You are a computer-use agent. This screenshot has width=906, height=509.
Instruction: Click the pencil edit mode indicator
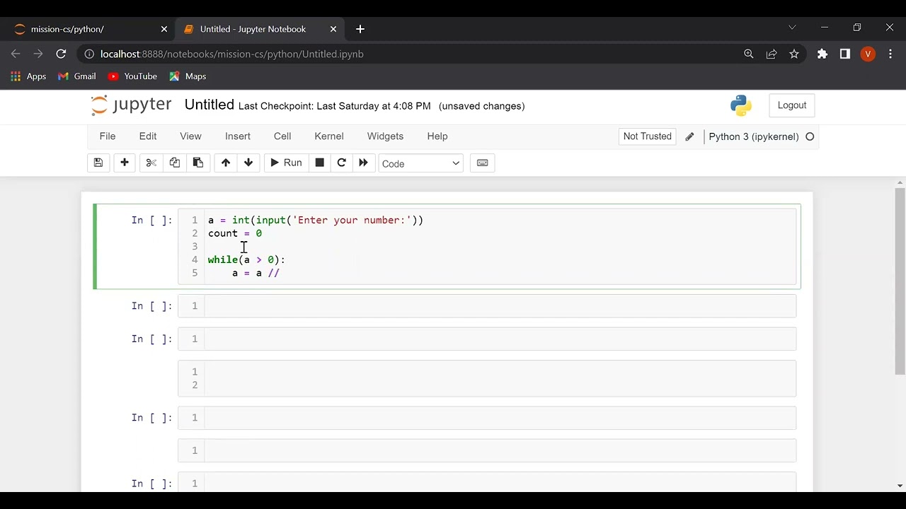point(689,136)
